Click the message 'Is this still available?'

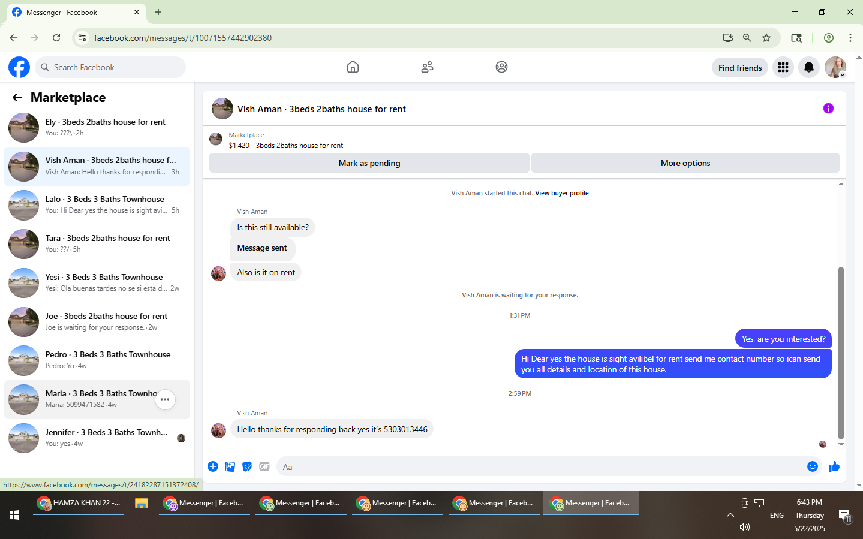(x=273, y=227)
